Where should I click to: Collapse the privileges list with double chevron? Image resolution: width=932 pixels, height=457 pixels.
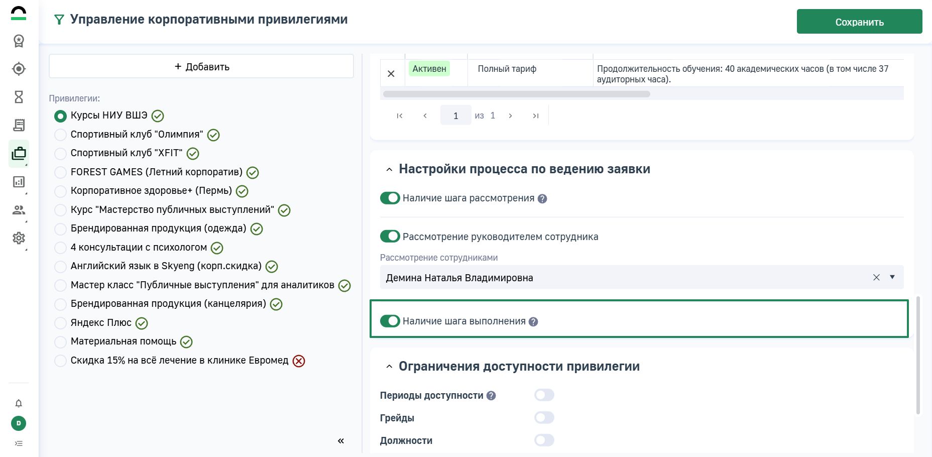[340, 441]
